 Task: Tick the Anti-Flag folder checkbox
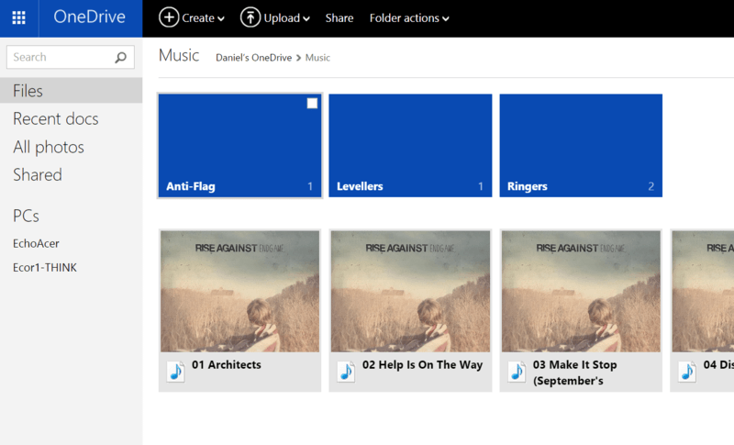312,104
